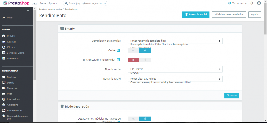Enable Sincronización multiservidor with SÍ
This screenshot has height=123, width=267.
[x=145, y=60]
